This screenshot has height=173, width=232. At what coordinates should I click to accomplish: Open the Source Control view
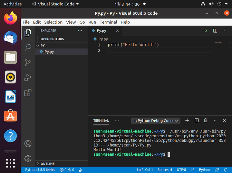28,63
